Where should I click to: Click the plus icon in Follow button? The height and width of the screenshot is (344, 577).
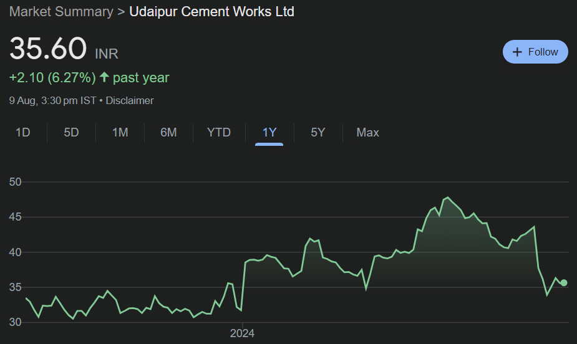(517, 52)
